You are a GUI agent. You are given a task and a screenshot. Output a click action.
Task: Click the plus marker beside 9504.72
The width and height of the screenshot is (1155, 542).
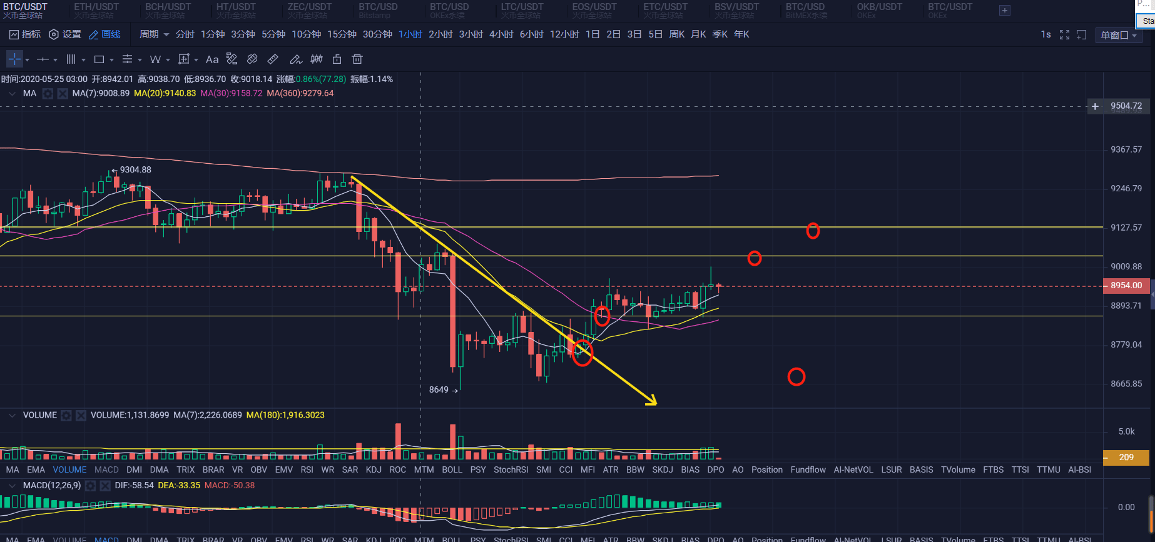(x=1095, y=107)
